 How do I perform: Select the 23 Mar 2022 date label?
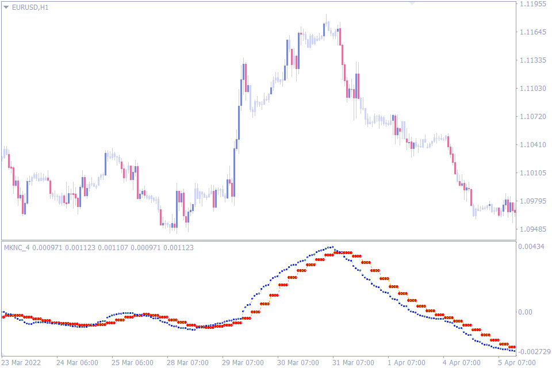[x=23, y=363]
